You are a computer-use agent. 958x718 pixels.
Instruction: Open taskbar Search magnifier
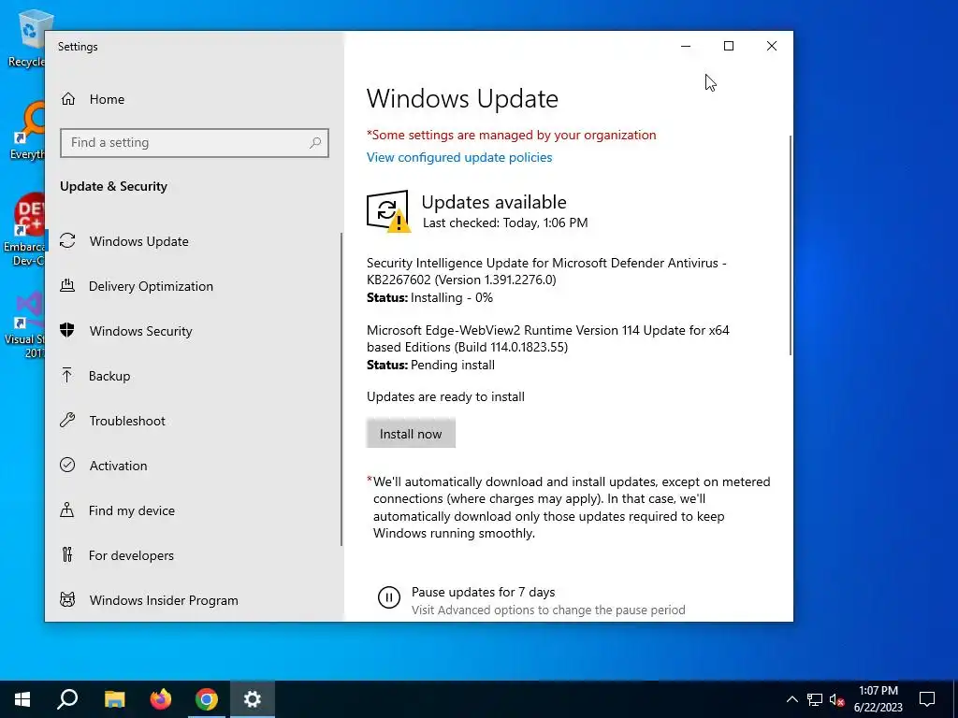67,699
